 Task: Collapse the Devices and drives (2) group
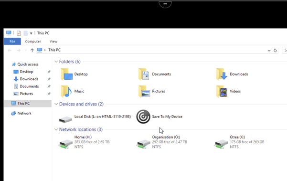[x=56, y=104]
